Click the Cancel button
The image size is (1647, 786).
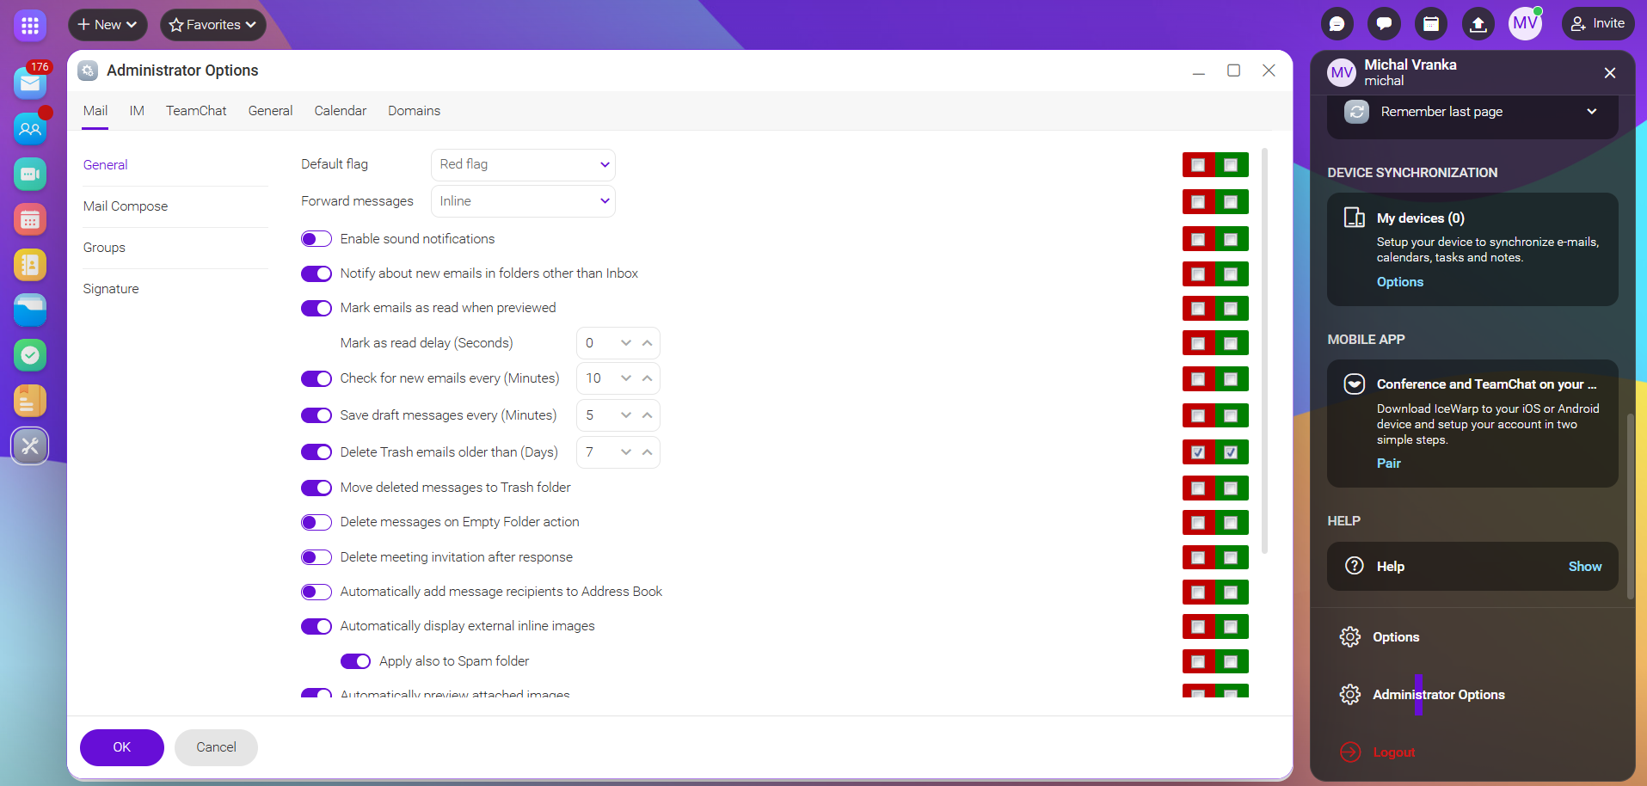click(x=216, y=747)
